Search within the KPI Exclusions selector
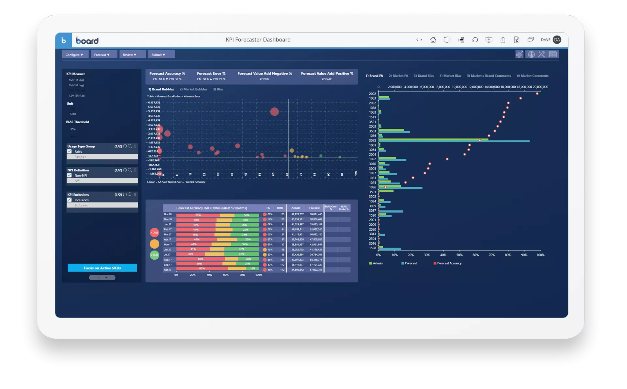 click(x=130, y=195)
